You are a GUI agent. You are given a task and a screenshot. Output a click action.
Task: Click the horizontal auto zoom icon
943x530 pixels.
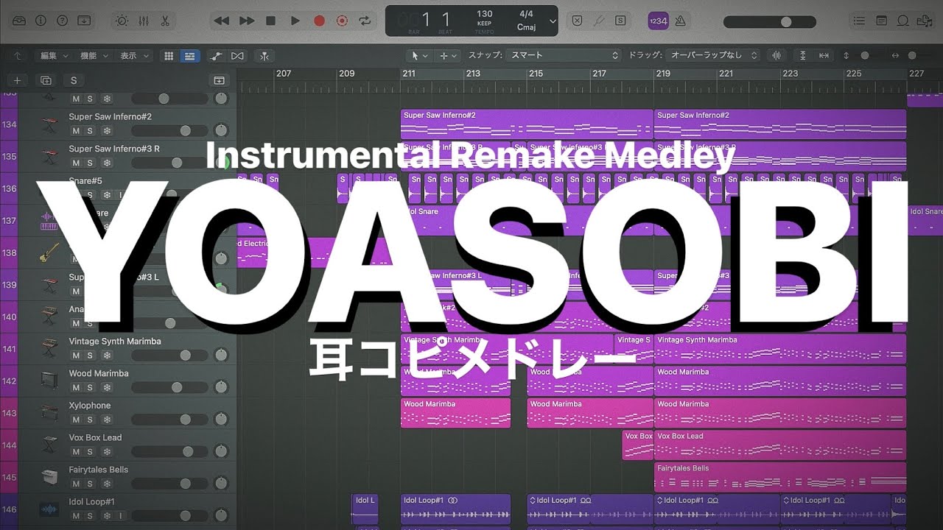824,56
